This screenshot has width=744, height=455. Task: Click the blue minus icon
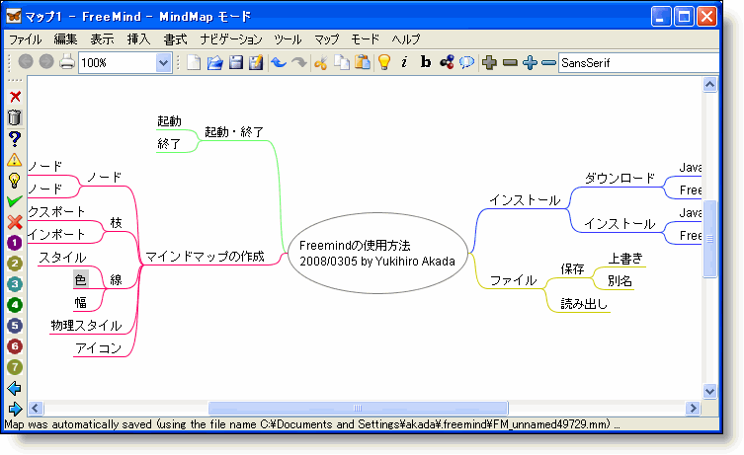click(x=548, y=62)
